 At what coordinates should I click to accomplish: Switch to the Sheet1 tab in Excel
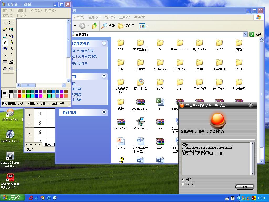click(49, 145)
